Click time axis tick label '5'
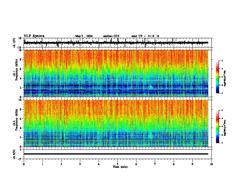The image size is (238, 184). tap(117, 164)
